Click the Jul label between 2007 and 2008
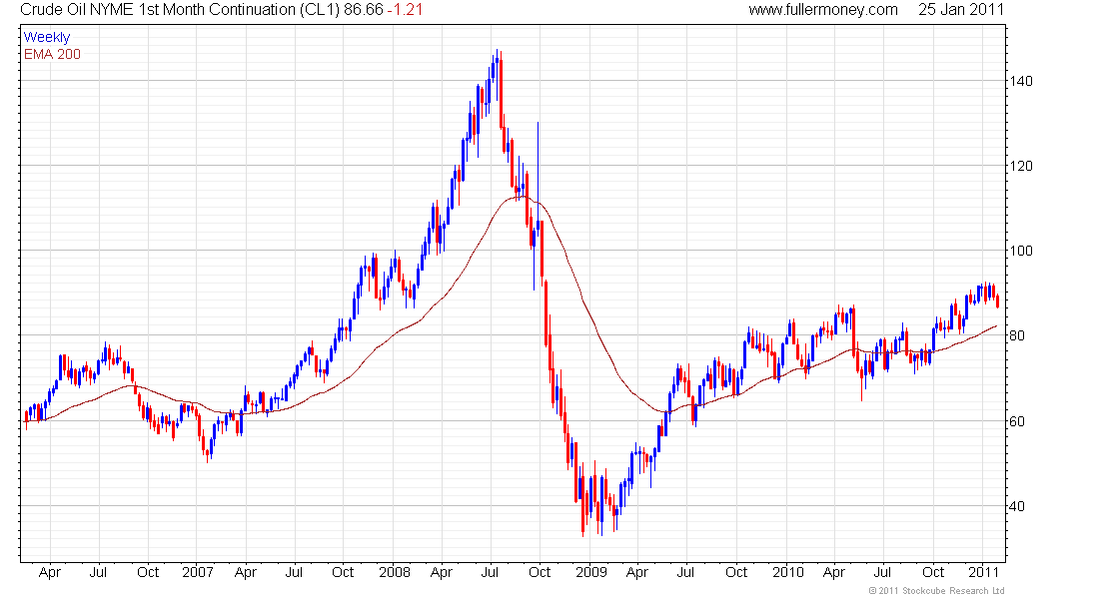 coord(294,572)
